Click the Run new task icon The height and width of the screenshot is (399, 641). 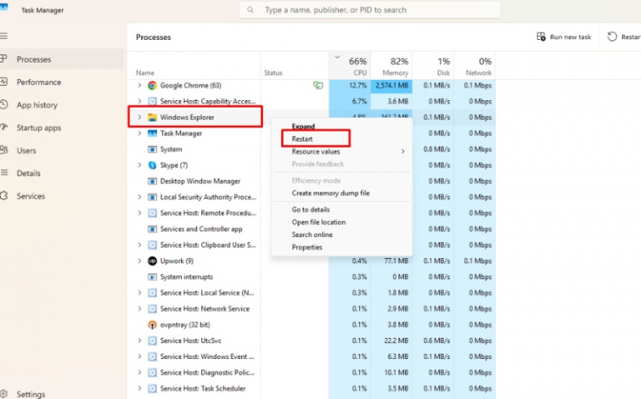point(541,37)
